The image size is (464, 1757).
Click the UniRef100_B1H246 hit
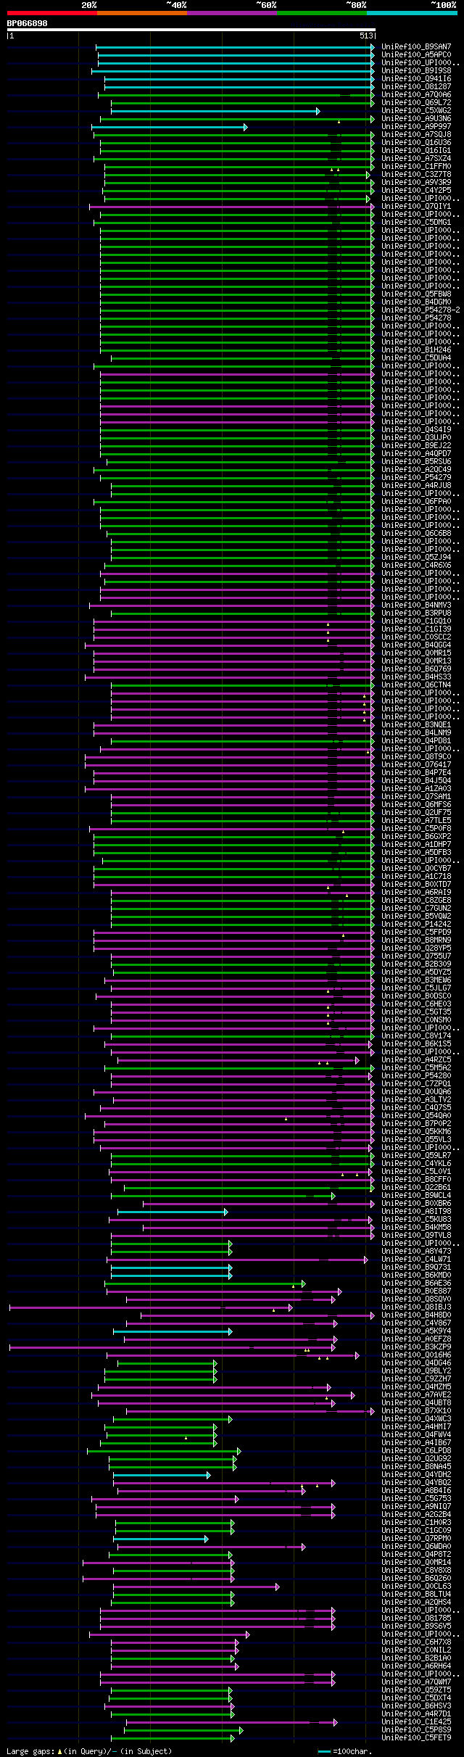click(416, 350)
